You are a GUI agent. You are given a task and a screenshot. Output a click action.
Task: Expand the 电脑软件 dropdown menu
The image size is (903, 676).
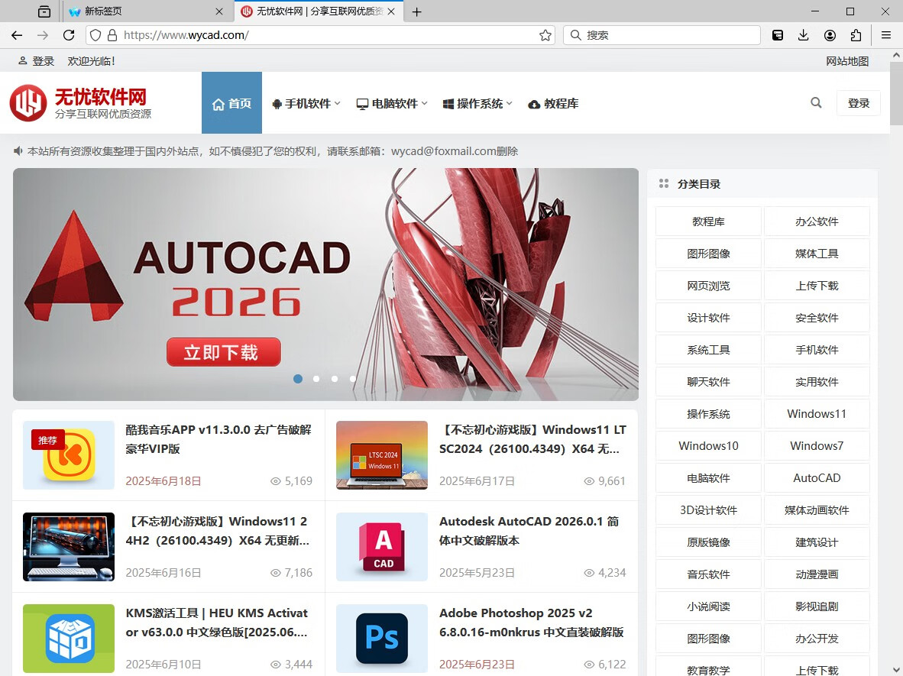coord(391,103)
